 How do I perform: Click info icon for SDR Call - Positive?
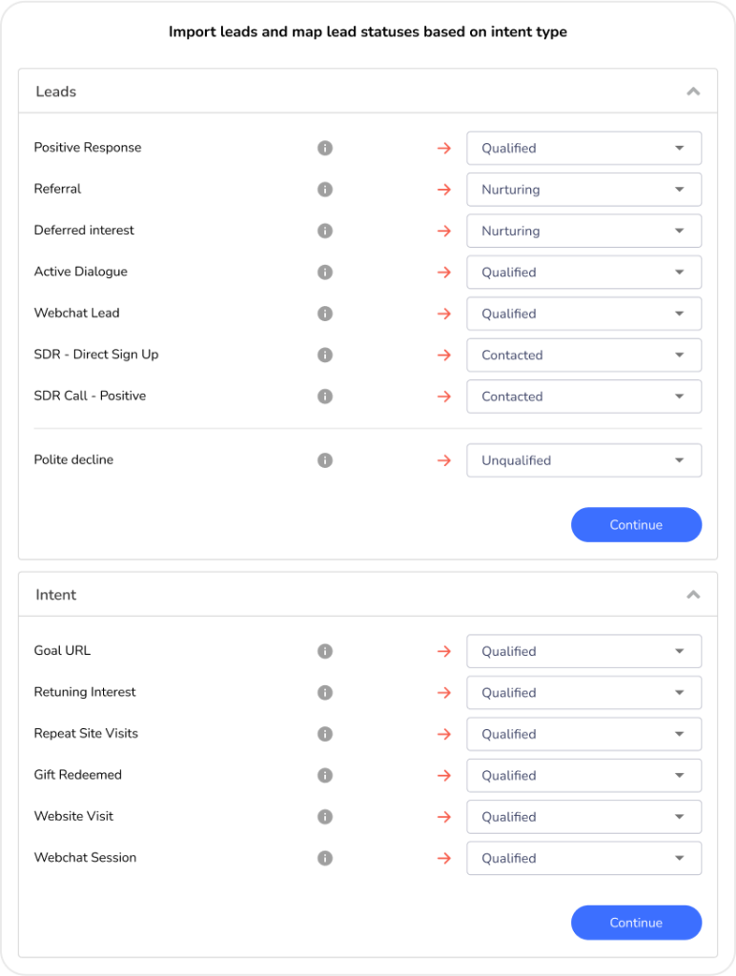pyautogui.click(x=324, y=396)
